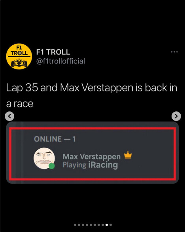This screenshot has height=232, width=185.
Task: Click the gold crown icon beside Max Verstappen
Action: (128, 155)
